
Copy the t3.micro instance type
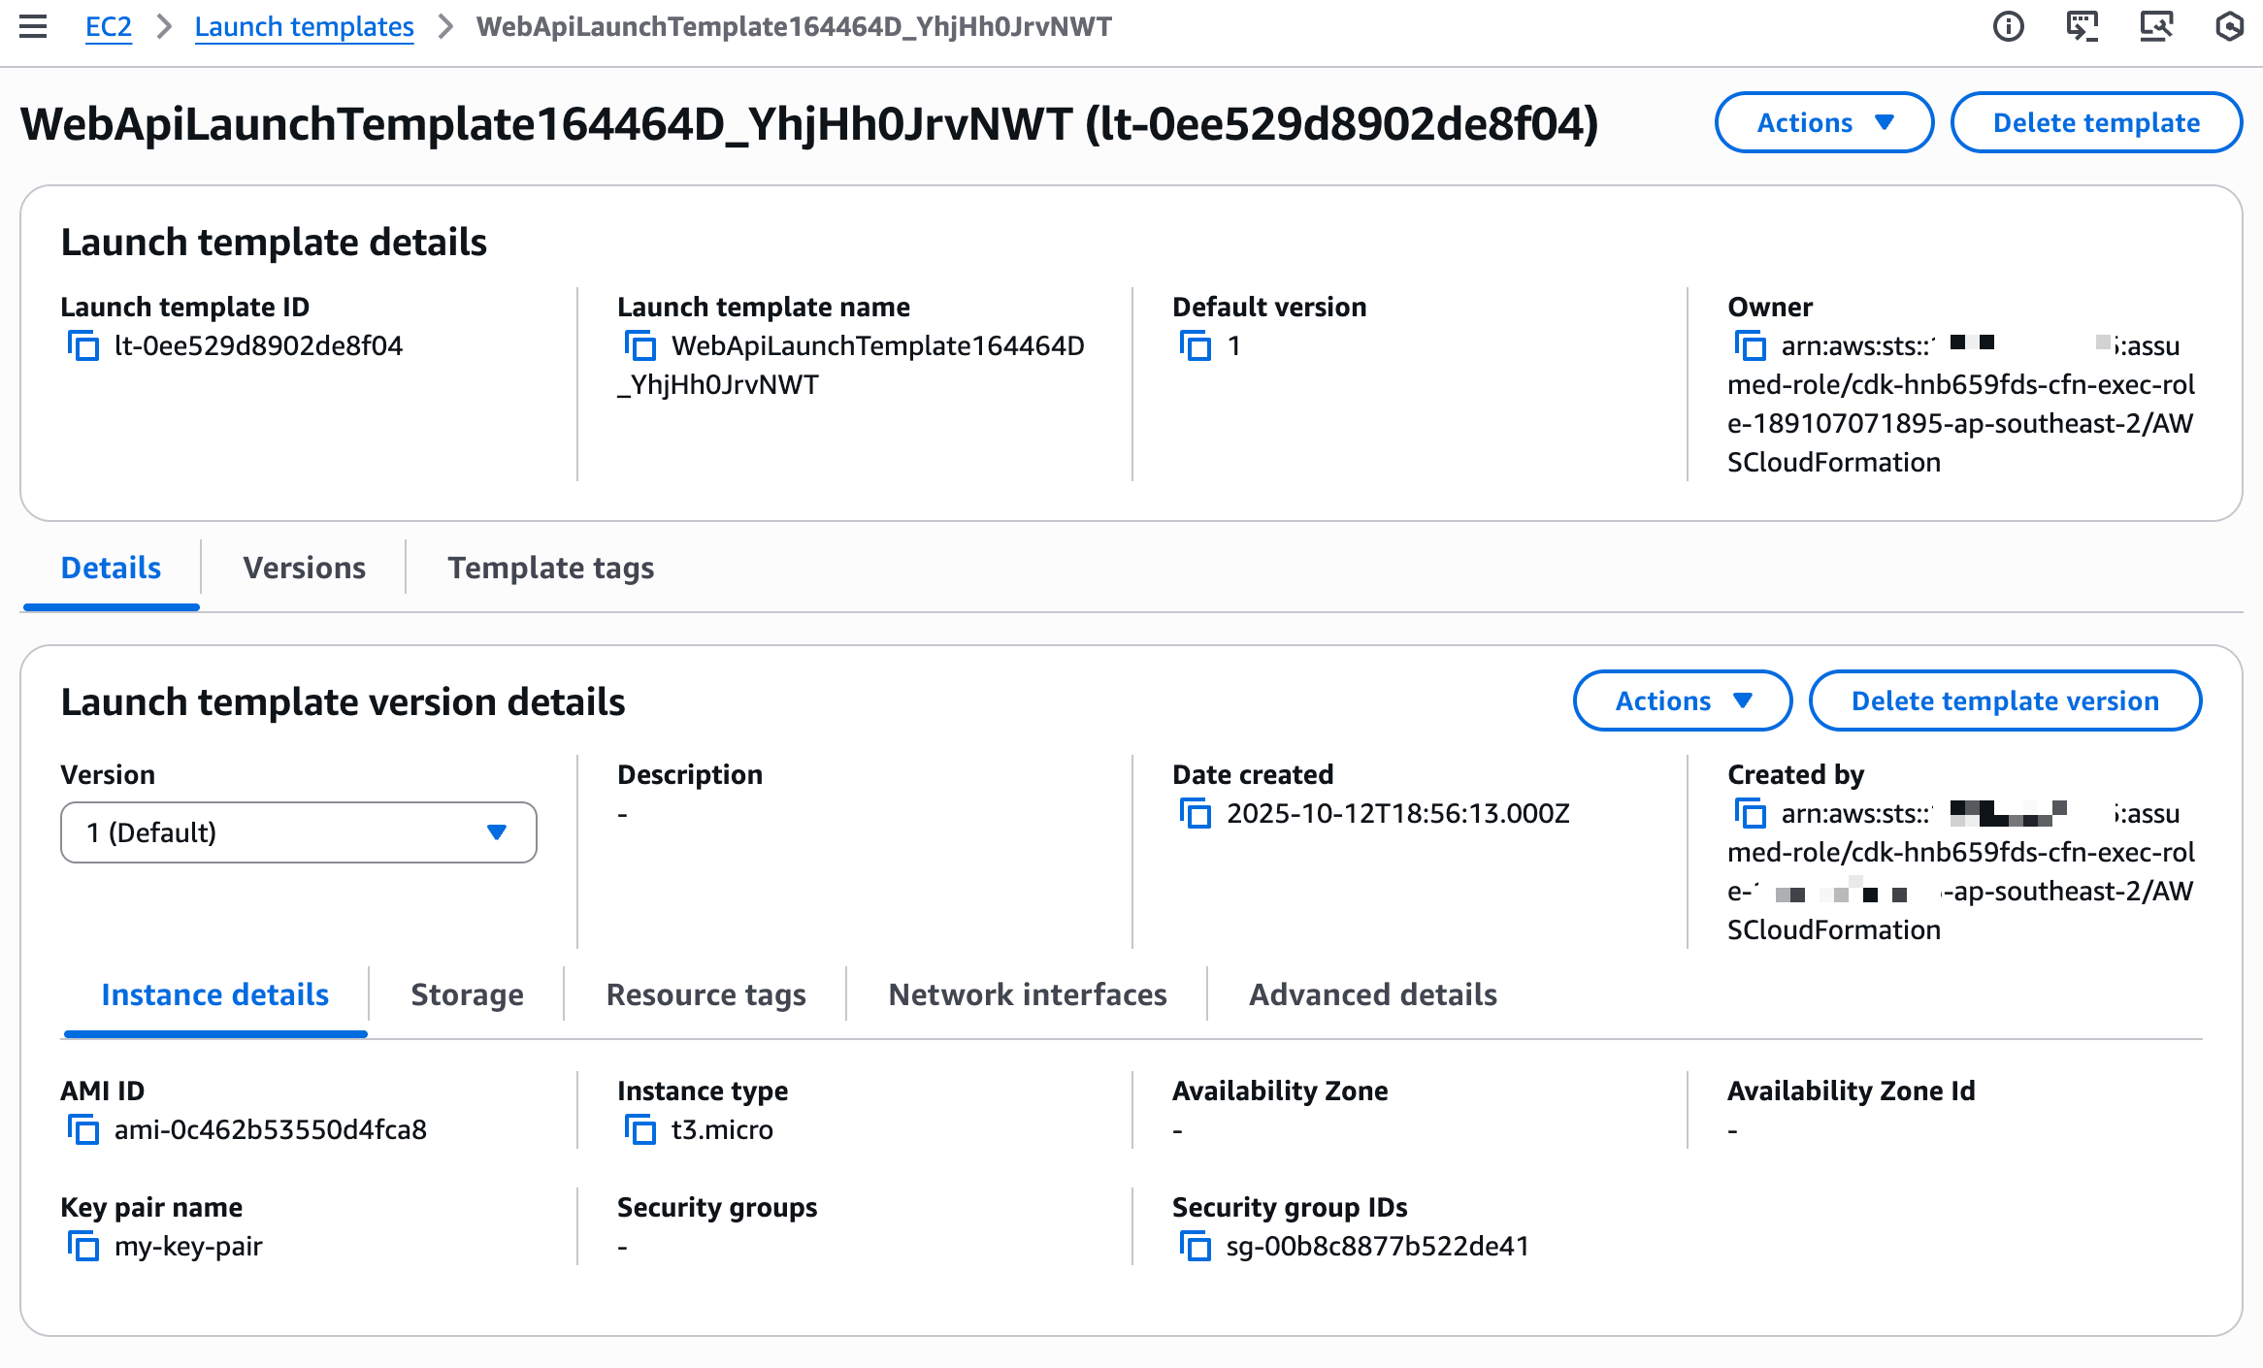(640, 1129)
